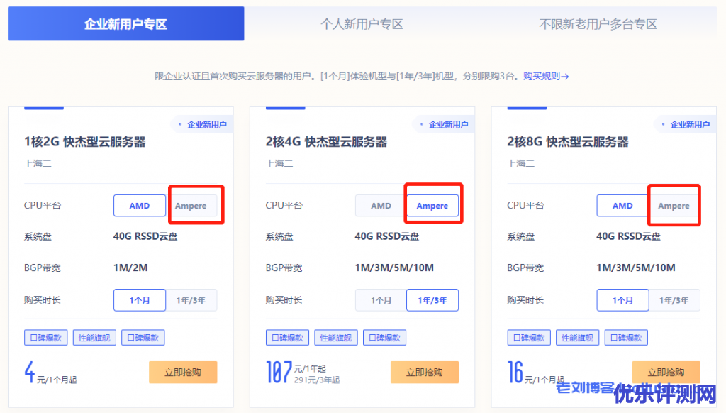This screenshot has width=726, height=413.
Task: Choose 1年/3年 duration for 2核8G server
Action: [x=674, y=300]
